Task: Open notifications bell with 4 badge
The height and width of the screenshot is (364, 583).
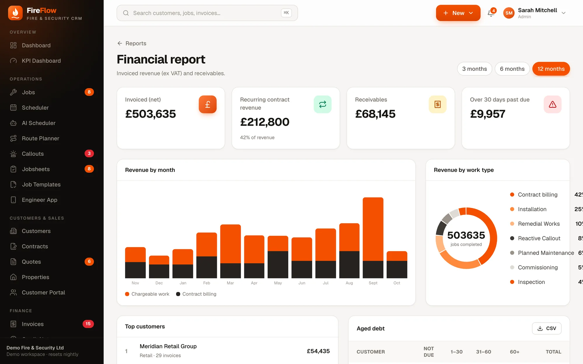Action: point(491,13)
